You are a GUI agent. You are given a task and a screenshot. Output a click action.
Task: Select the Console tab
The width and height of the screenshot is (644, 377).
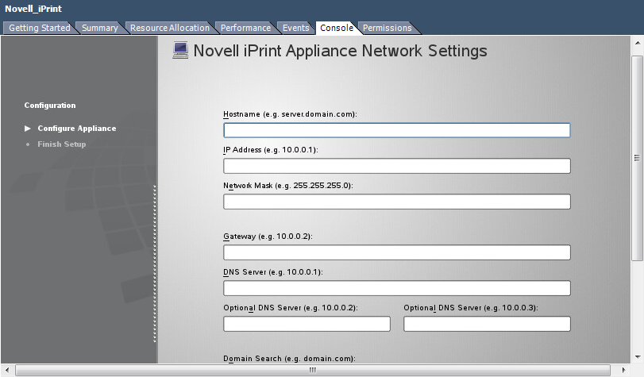[337, 28]
